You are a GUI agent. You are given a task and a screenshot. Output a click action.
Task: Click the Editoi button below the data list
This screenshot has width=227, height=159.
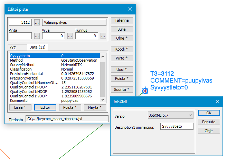45,107
